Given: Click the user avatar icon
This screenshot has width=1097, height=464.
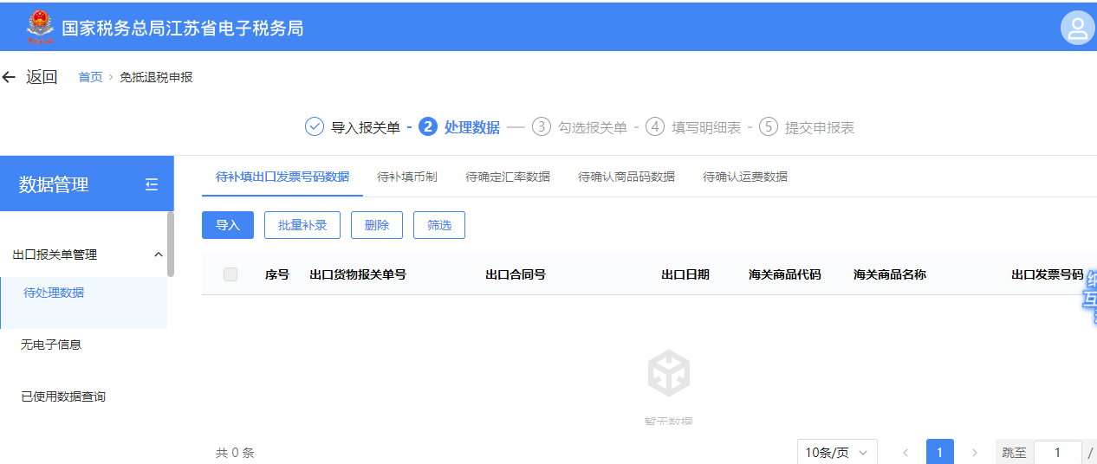Looking at the screenshot, I should (x=1077, y=29).
